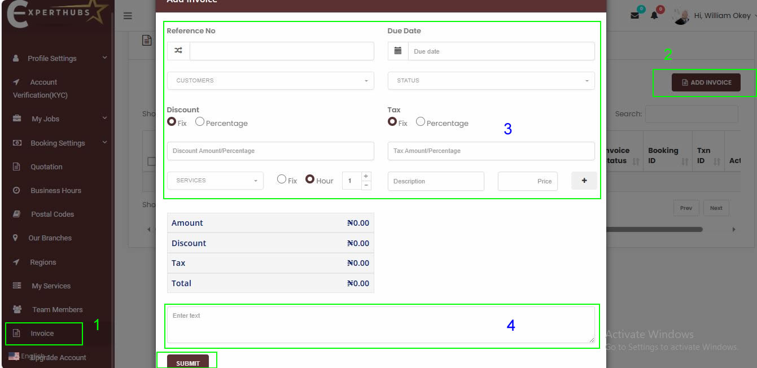Open the CUSTOMERS dropdown

[x=270, y=80]
